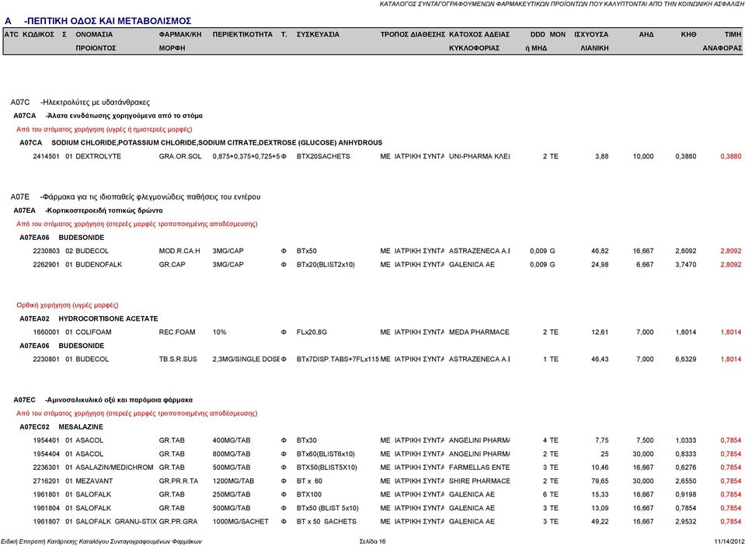Screen dimensions: 745x546
Task: Click the red reference price 0,3880
Action: pos(731,156)
